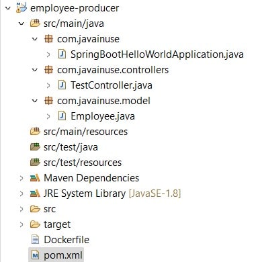This screenshot has width=260, height=262.
Task: Click the pom.xml Maven file icon
Action: point(35,255)
